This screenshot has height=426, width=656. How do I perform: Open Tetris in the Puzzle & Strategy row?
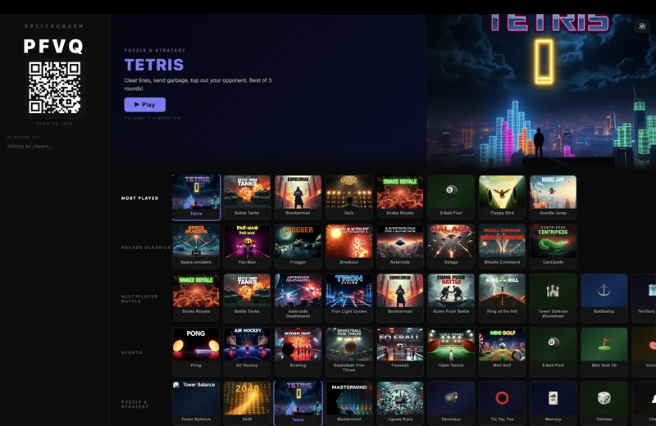pos(298,403)
